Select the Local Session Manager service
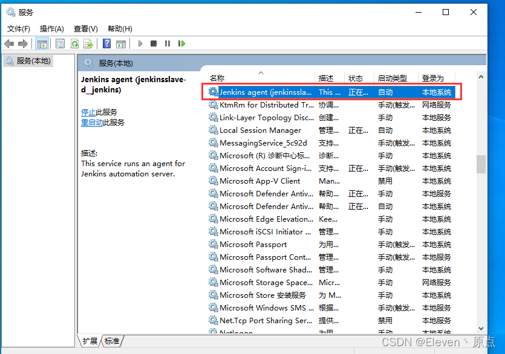The height and width of the screenshot is (354, 505). [331, 130]
